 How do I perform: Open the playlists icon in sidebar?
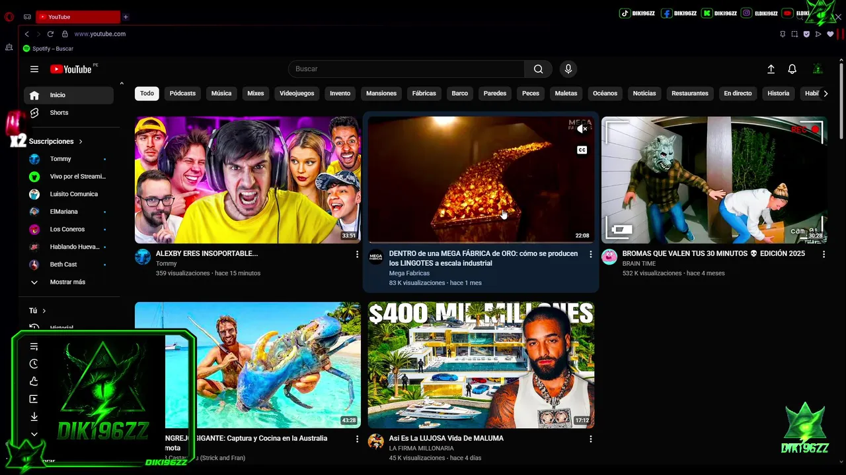tap(34, 346)
